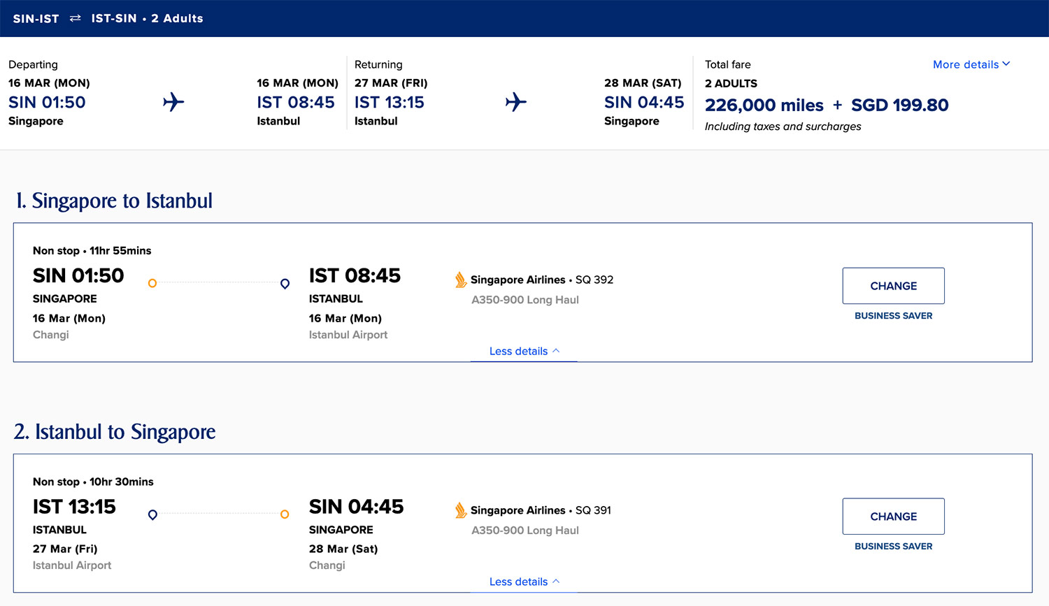Click Singapore Airlines logo beside SQ 392
This screenshot has height=606, width=1049.
click(x=461, y=280)
